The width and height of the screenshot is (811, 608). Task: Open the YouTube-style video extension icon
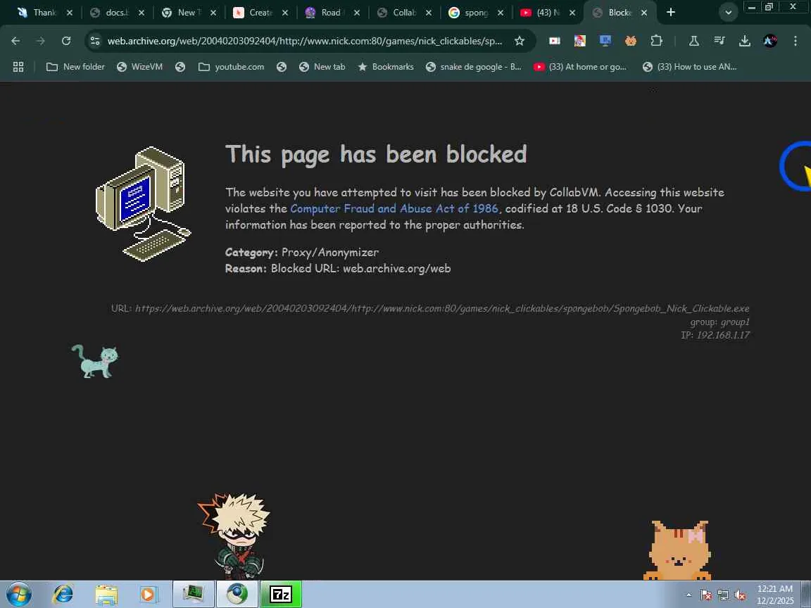(x=555, y=41)
